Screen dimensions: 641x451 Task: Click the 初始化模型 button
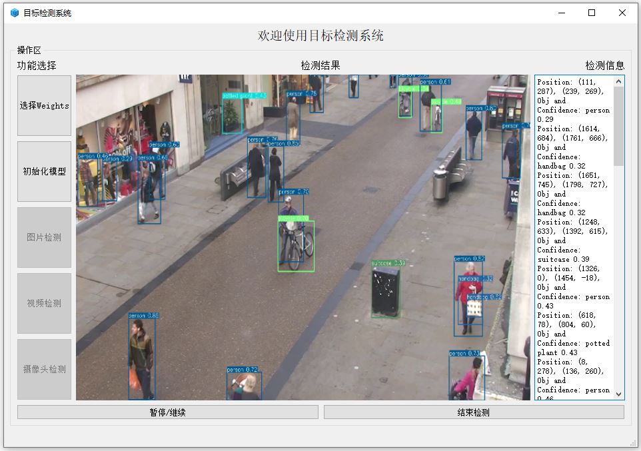(44, 171)
